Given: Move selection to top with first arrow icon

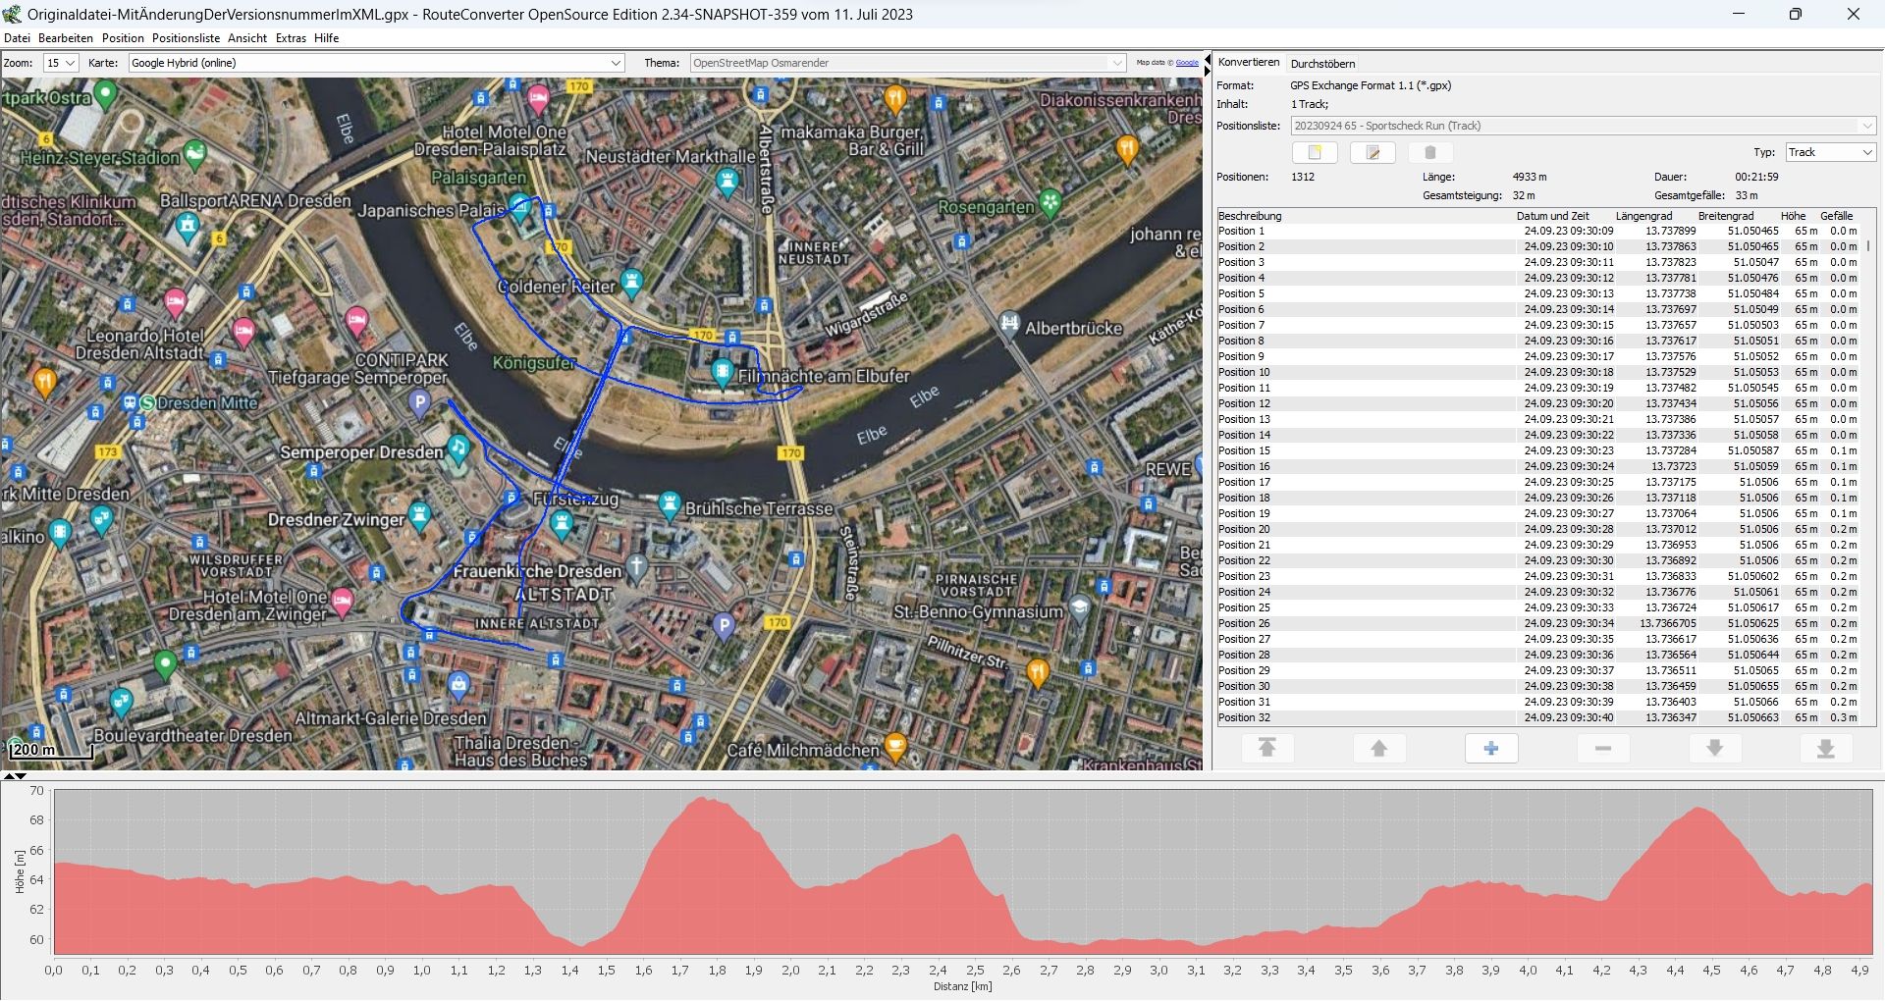Looking at the screenshot, I should point(1266,749).
